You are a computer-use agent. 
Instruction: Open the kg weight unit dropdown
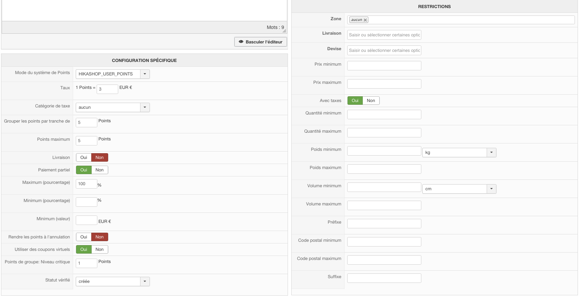(491, 153)
